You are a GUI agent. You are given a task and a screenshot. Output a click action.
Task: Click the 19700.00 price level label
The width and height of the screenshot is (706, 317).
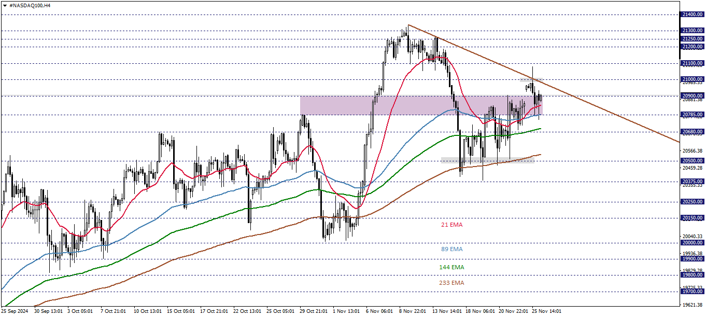[x=693, y=292]
